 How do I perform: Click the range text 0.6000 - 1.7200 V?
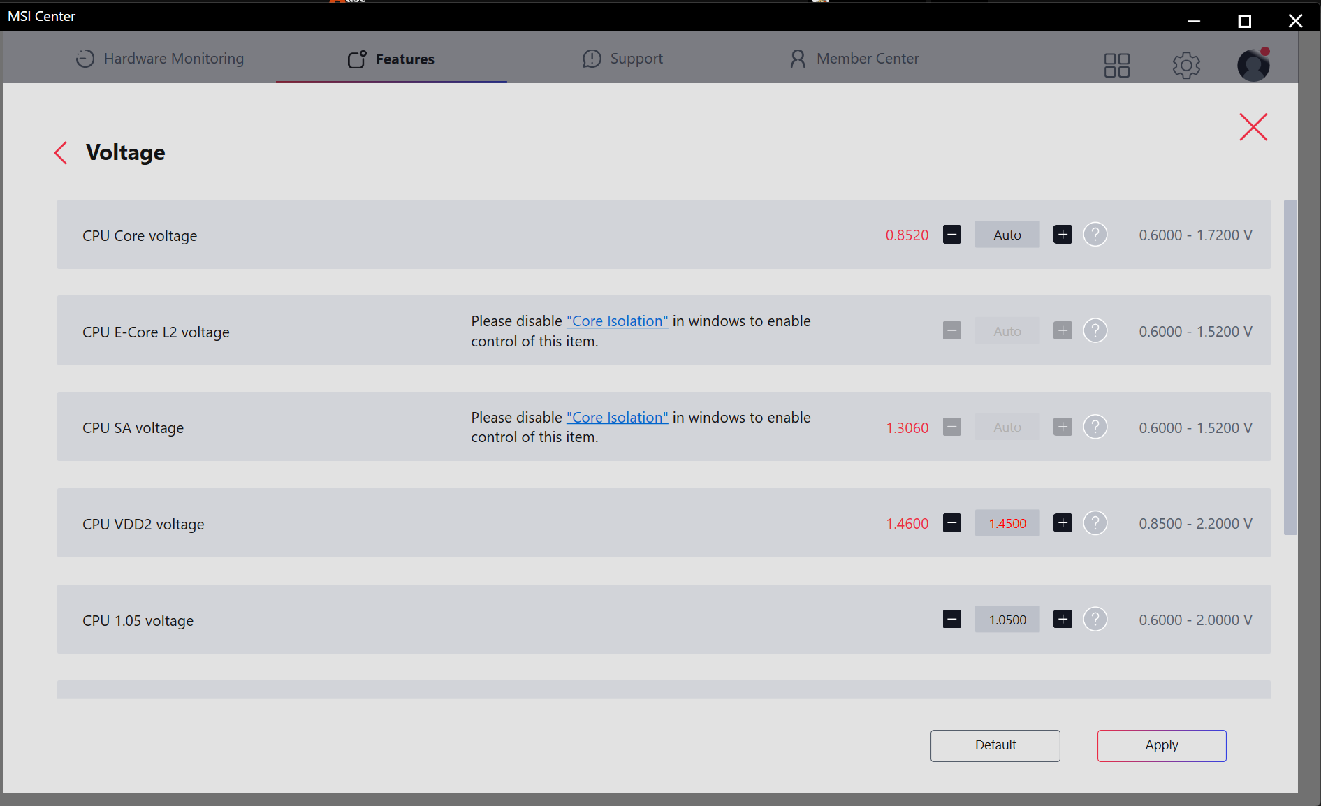click(1195, 235)
